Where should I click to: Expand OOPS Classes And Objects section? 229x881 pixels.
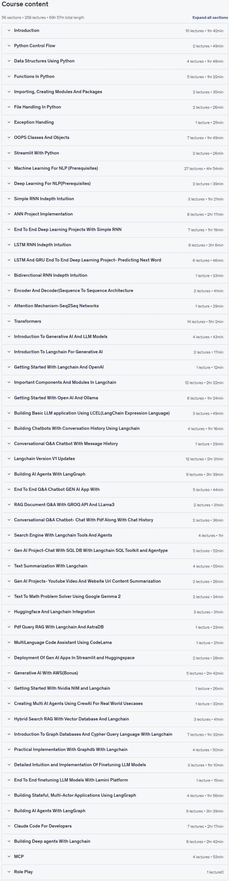pos(115,137)
